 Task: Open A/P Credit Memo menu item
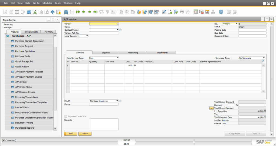(x=24, y=87)
